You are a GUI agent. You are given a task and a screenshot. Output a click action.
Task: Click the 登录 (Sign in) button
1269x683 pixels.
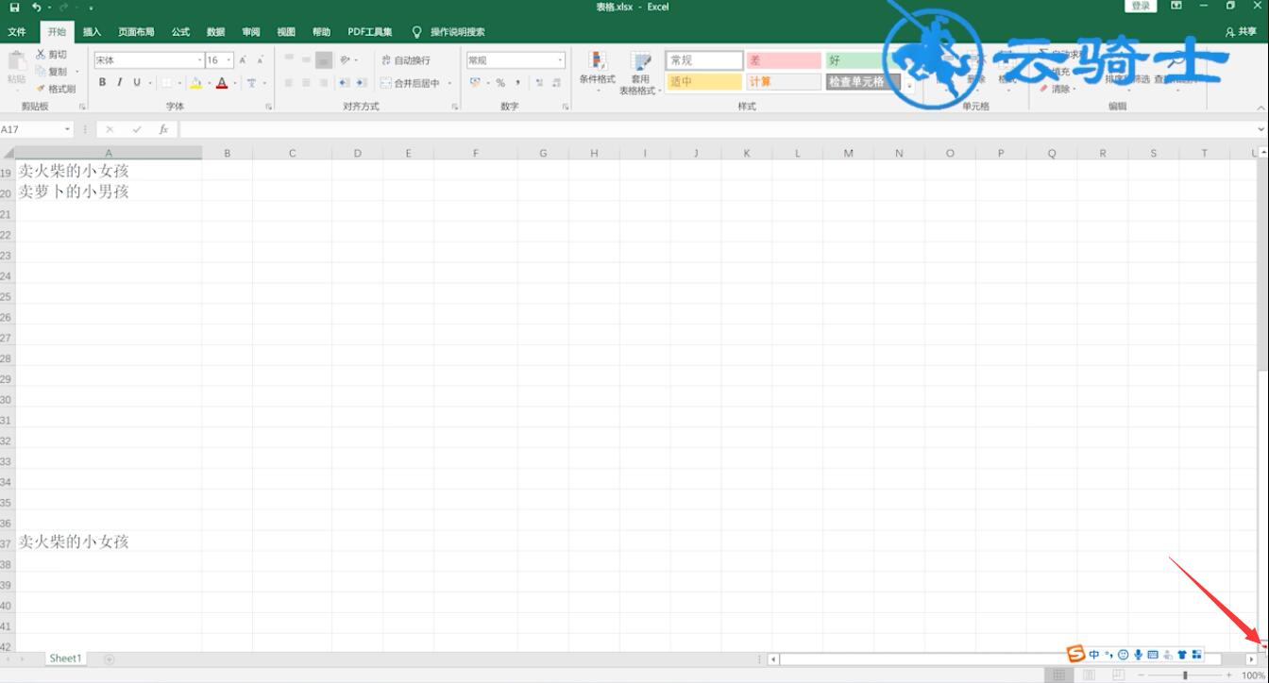tap(1141, 7)
